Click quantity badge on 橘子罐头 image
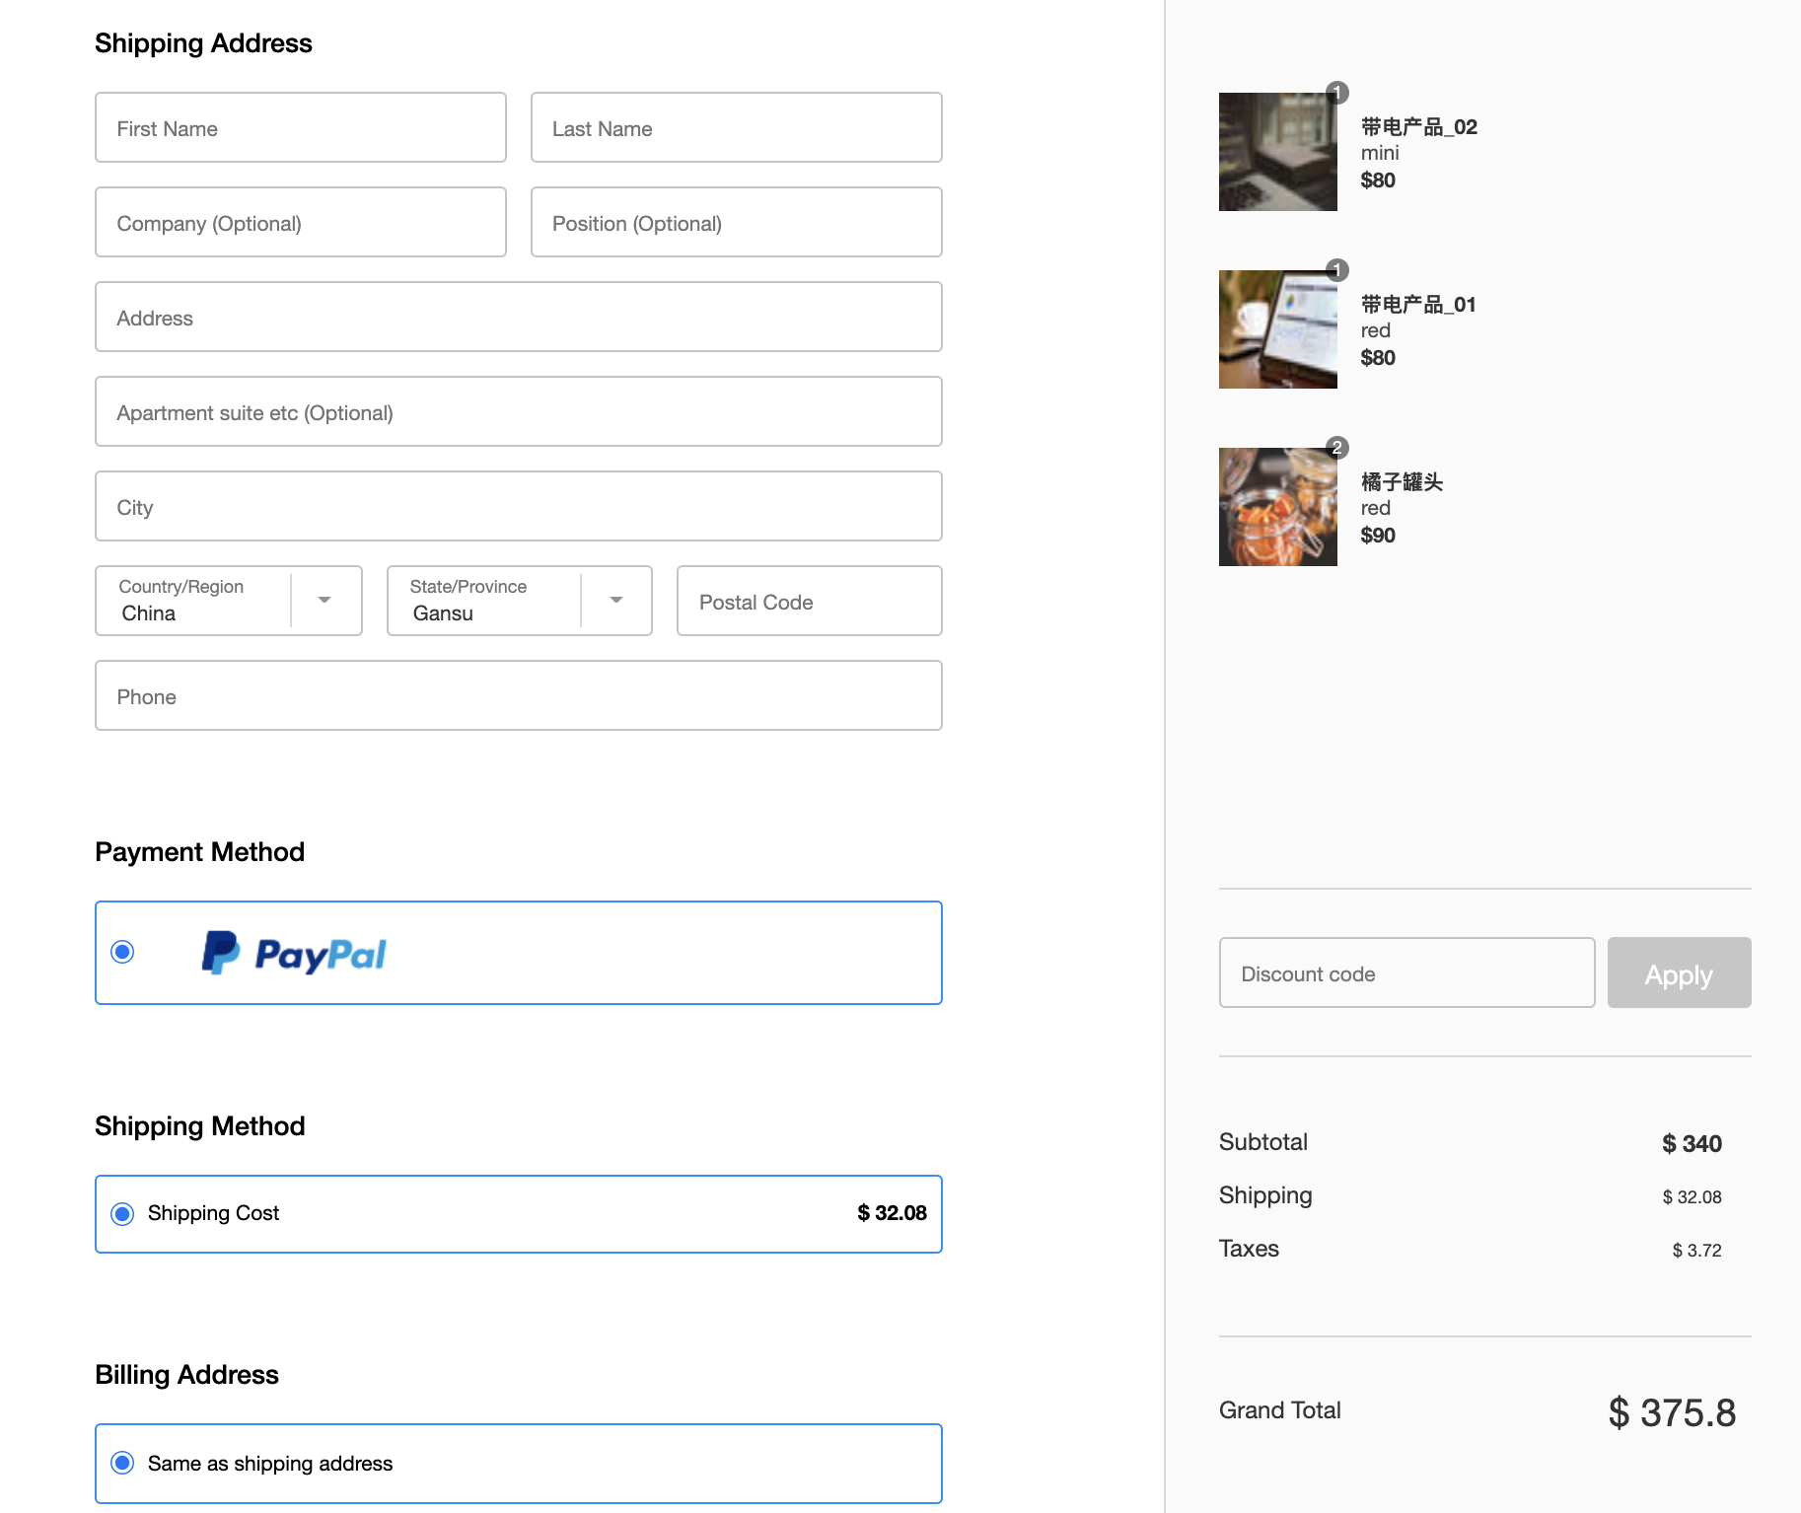1801x1513 pixels. 1336,448
